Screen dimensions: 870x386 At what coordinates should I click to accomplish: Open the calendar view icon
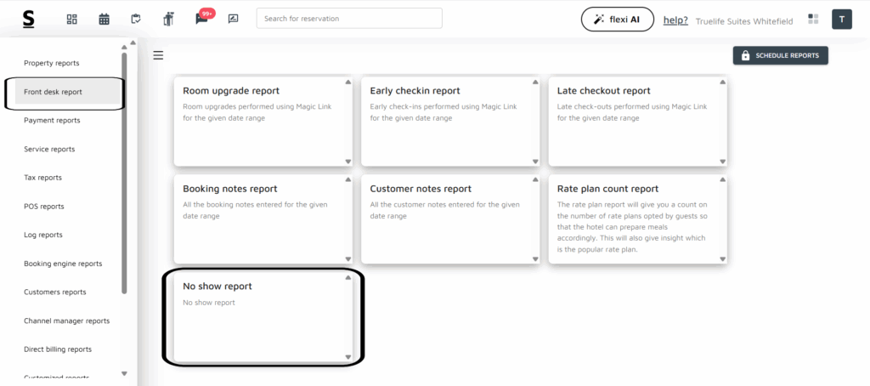(104, 19)
